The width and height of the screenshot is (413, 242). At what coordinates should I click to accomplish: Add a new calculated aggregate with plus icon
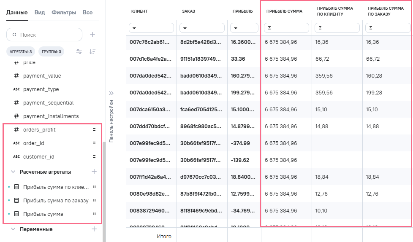pyautogui.click(x=94, y=172)
